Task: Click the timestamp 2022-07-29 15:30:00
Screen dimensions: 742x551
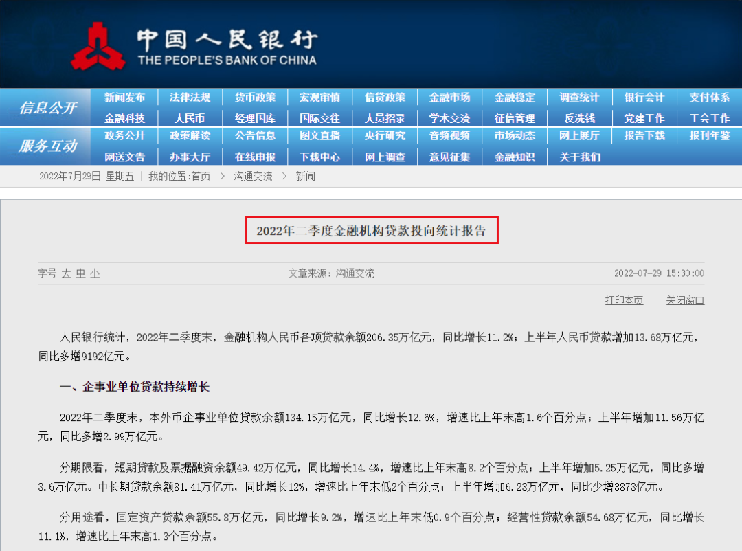Action: tap(659, 273)
